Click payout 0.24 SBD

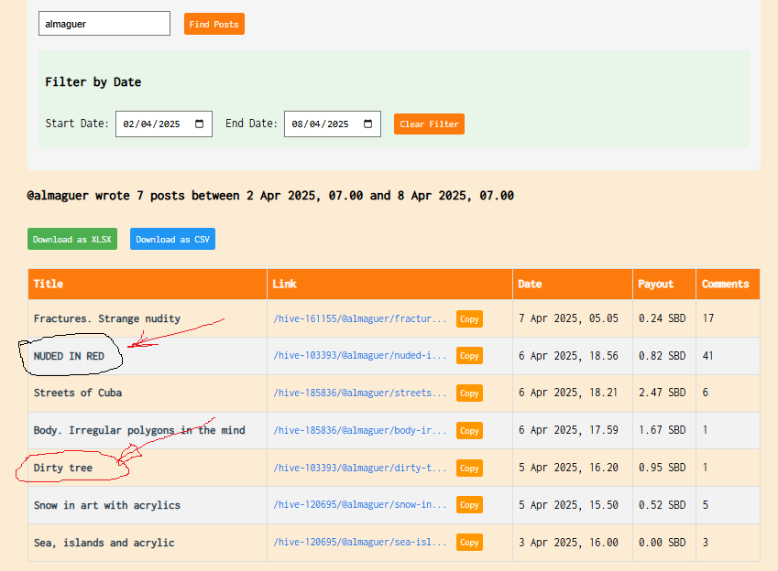pos(663,318)
